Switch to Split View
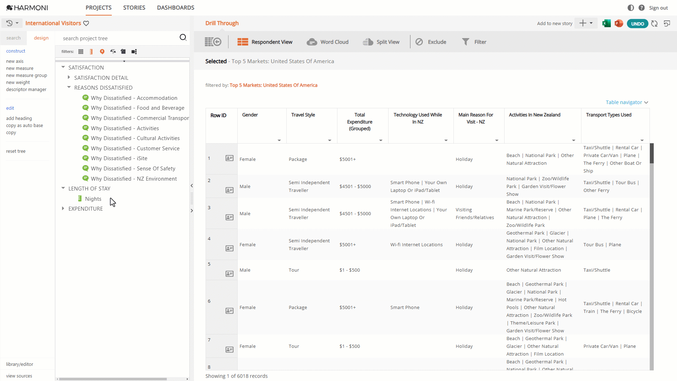The height and width of the screenshot is (381, 677). tap(381, 42)
